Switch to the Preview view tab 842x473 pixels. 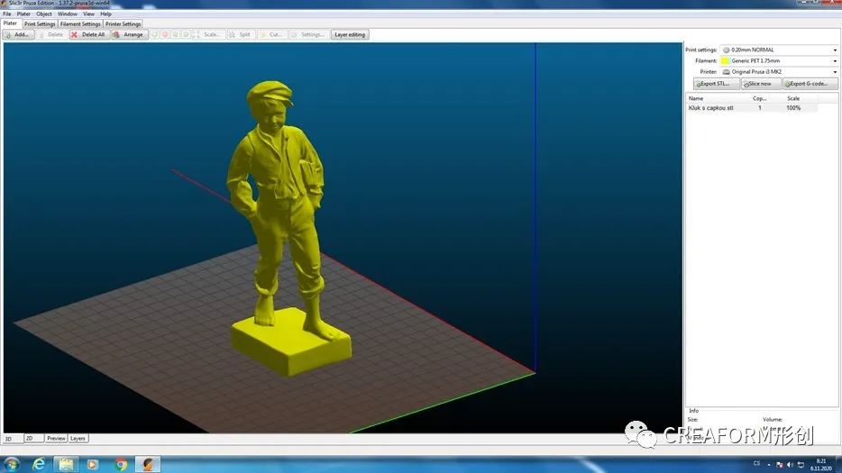coord(56,439)
